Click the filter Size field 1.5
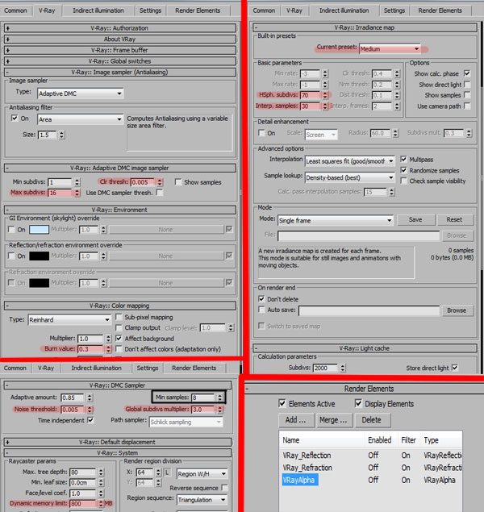Screen dimensions: 484x512 coord(47,135)
